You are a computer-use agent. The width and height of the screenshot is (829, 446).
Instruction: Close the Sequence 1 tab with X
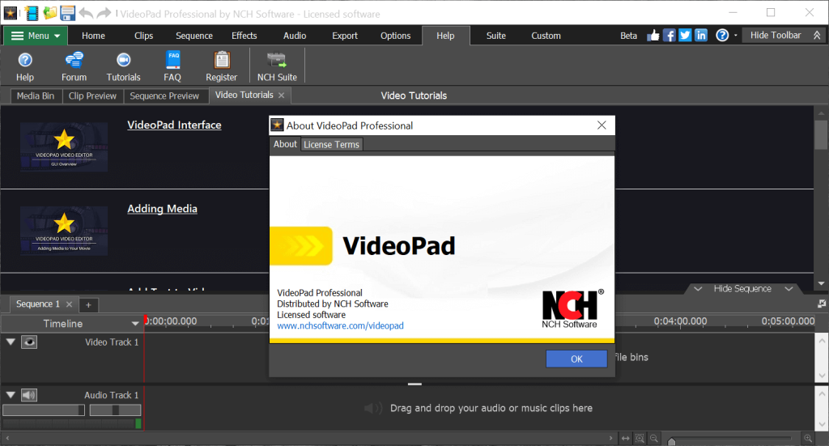coord(69,304)
